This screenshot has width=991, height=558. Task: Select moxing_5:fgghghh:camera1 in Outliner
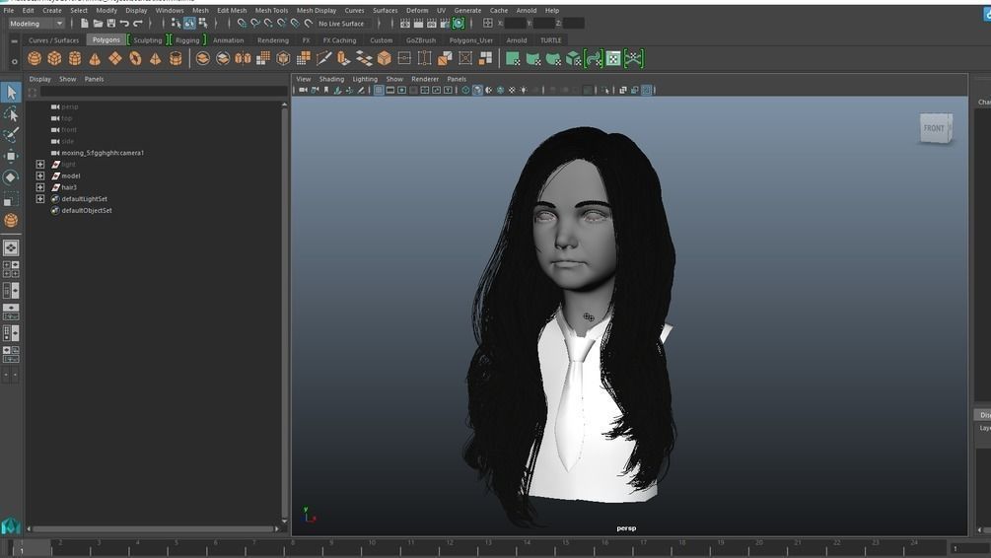click(x=103, y=153)
